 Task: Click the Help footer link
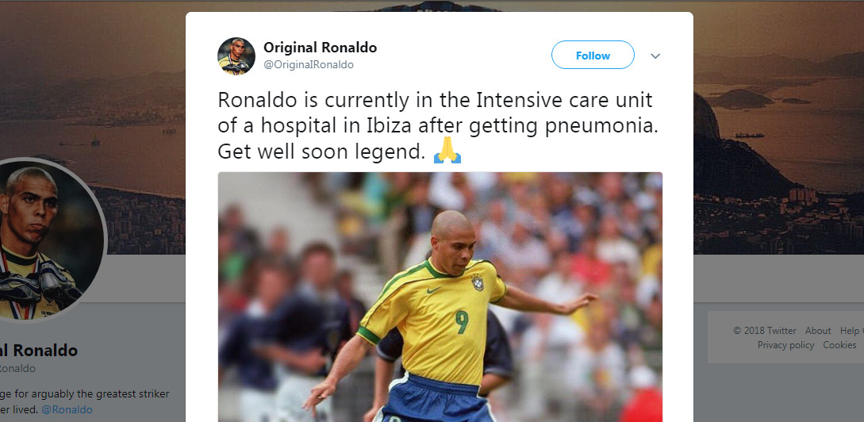(851, 331)
